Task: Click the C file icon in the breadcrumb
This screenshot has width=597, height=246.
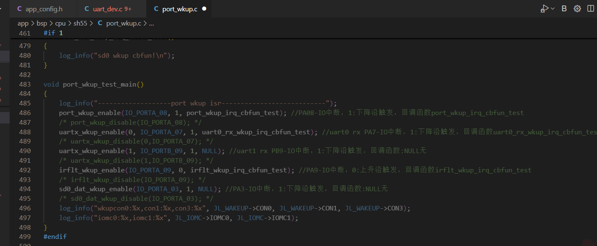Action: pyautogui.click(x=100, y=23)
